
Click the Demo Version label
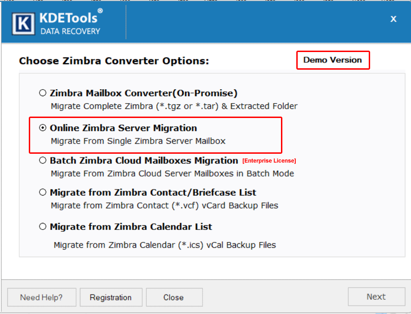pyautogui.click(x=333, y=60)
